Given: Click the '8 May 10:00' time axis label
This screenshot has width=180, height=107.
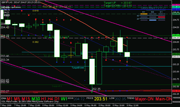Looking at the screenshot, I should pyautogui.click(x=118, y=105).
